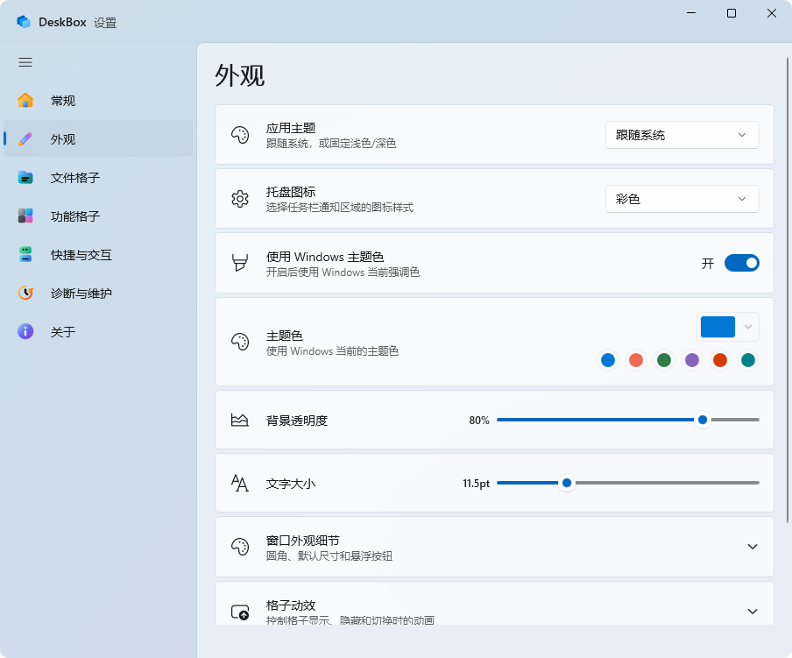Click the house icon for 常规
The height and width of the screenshot is (658, 792).
(25, 100)
